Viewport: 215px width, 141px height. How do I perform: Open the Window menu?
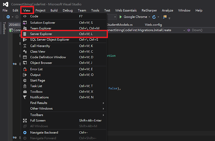pyautogui.click(x=184, y=10)
